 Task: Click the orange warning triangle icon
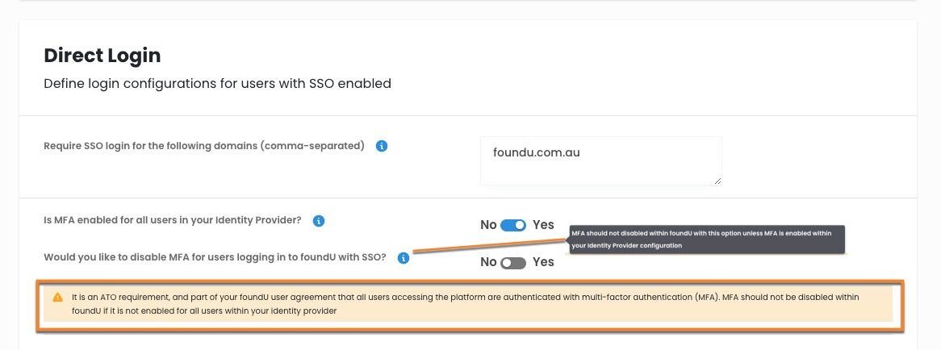(57, 297)
